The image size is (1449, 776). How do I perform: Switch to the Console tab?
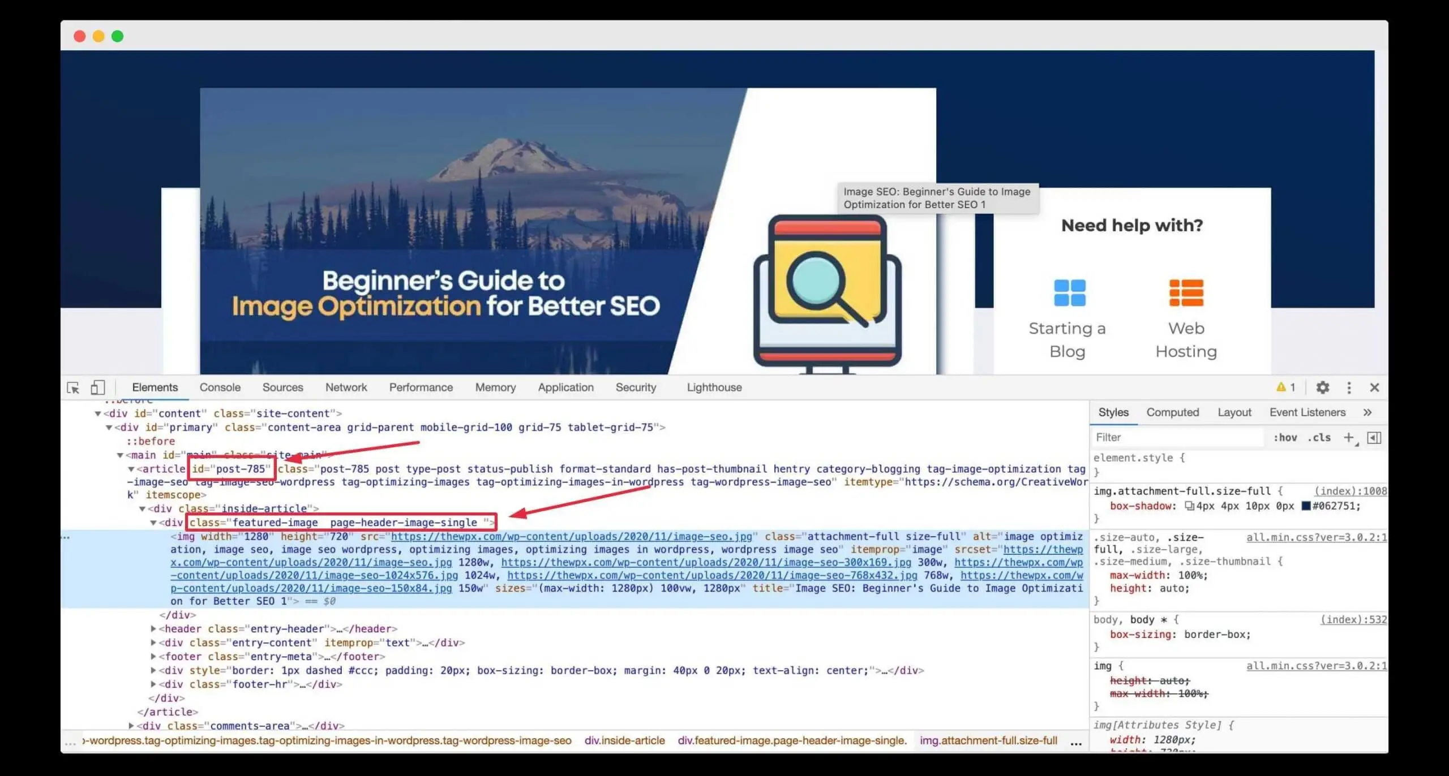click(220, 387)
